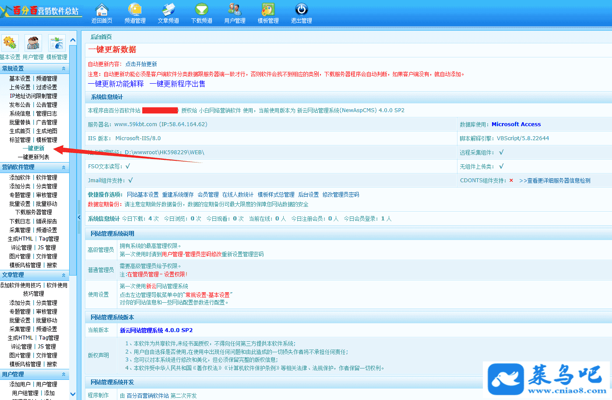Click the 返回首页 home icon
The image size is (612, 400).
click(102, 10)
